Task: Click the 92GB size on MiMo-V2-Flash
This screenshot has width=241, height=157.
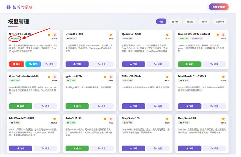Action: click(x=167, y=80)
